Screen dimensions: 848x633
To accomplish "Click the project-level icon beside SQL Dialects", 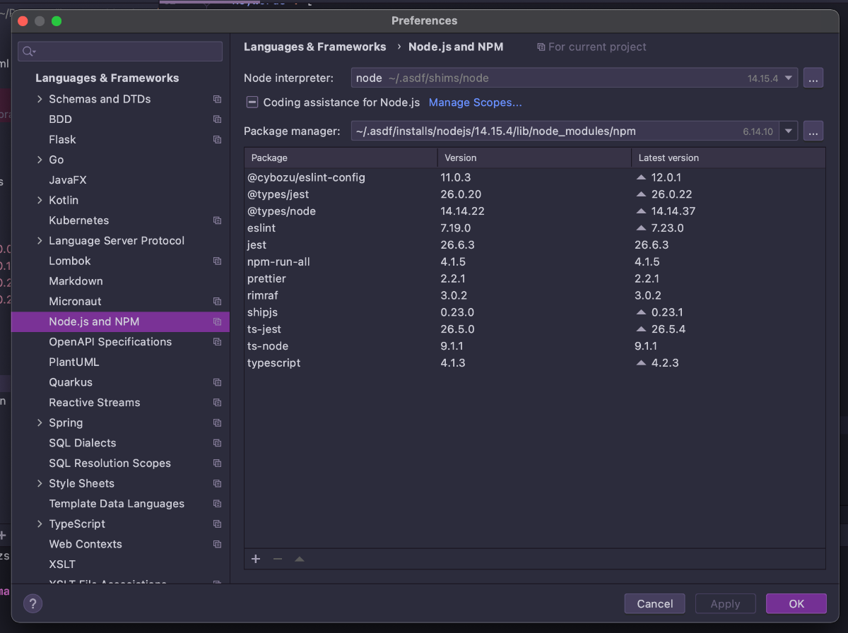I will pyautogui.click(x=217, y=444).
